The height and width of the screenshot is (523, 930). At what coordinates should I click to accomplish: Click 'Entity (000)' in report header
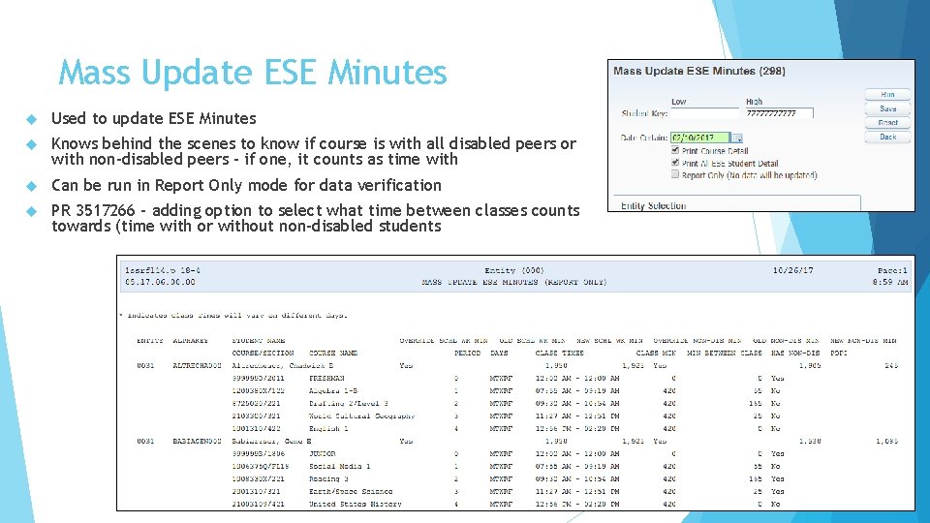coord(514,270)
